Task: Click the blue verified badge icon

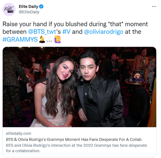Action: point(41,7)
